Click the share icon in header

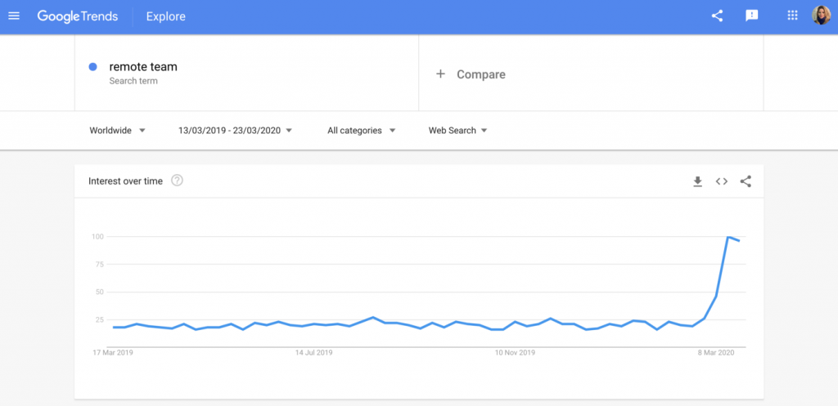[717, 16]
